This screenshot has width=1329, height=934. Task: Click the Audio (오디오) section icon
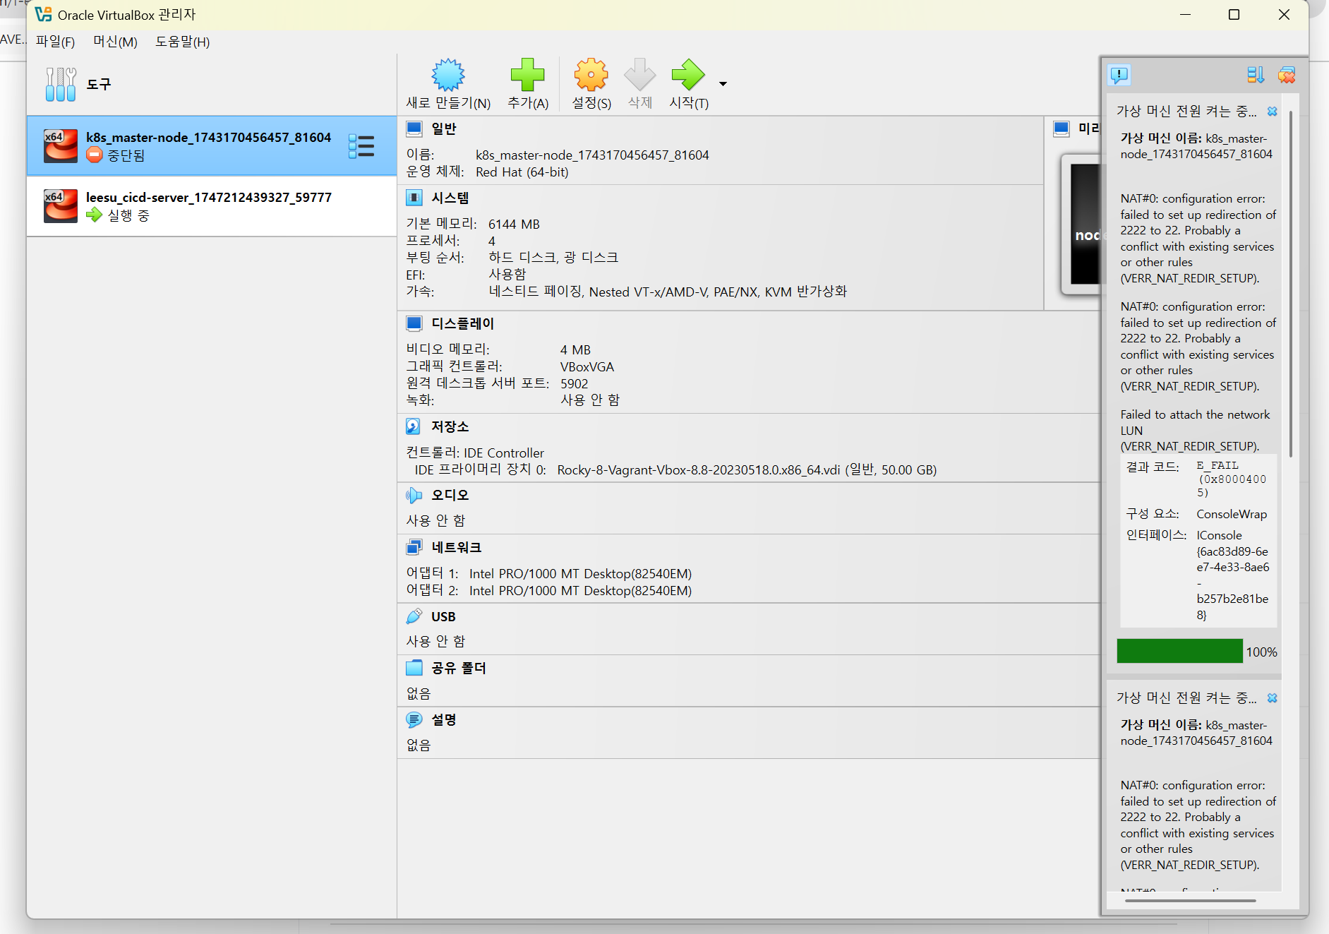[414, 495]
